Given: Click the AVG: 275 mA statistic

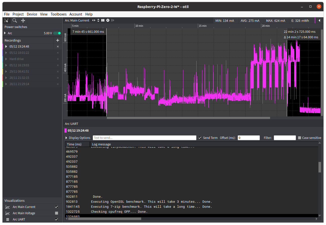Looking at the screenshot, I should click(250, 21).
